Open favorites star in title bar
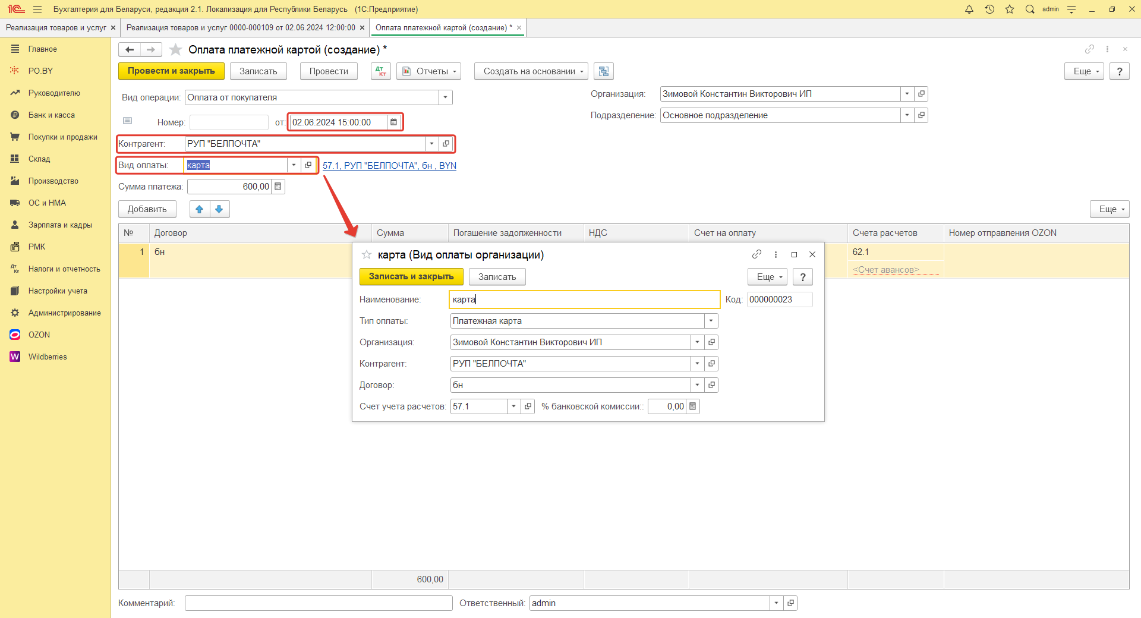1141x618 pixels. (x=1010, y=9)
